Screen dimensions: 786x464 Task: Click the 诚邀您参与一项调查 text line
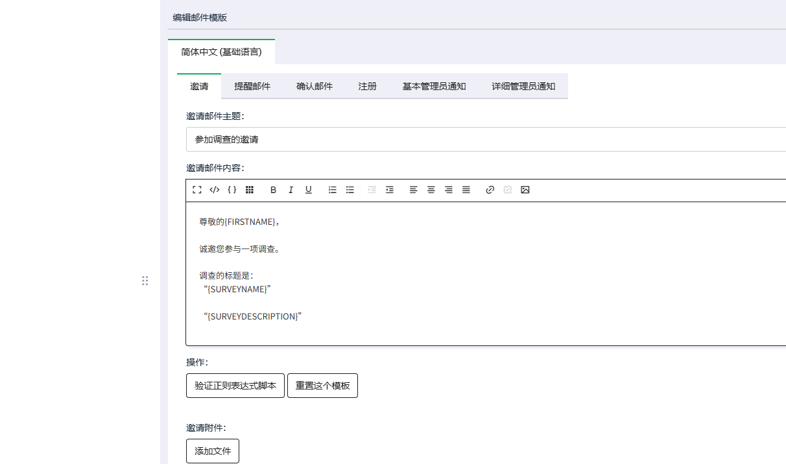tap(240, 249)
